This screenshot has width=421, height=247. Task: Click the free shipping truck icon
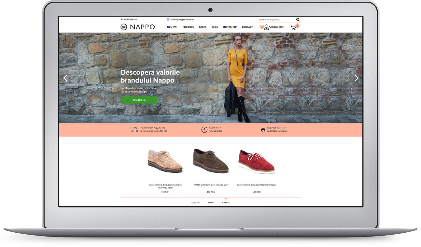(x=134, y=130)
